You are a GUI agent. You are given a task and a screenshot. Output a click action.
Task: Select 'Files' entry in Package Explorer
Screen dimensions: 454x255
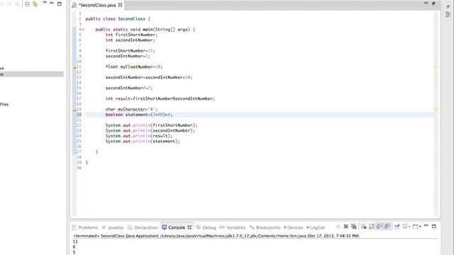tap(4, 104)
